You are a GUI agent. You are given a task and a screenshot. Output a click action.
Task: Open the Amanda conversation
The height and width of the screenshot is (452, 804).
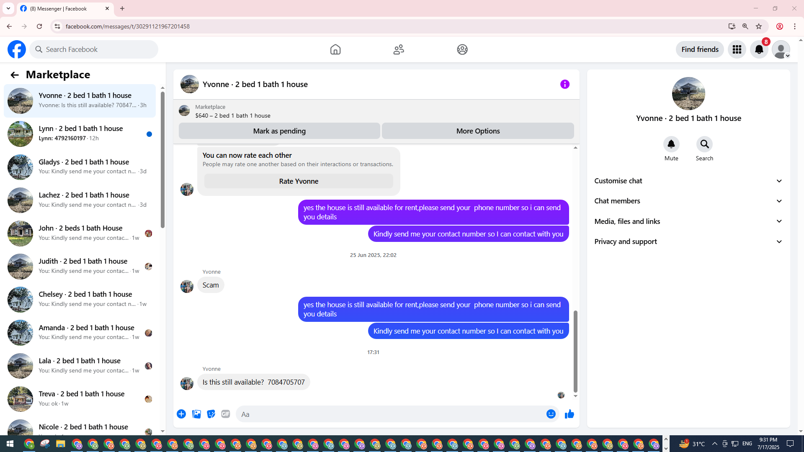[x=80, y=333]
